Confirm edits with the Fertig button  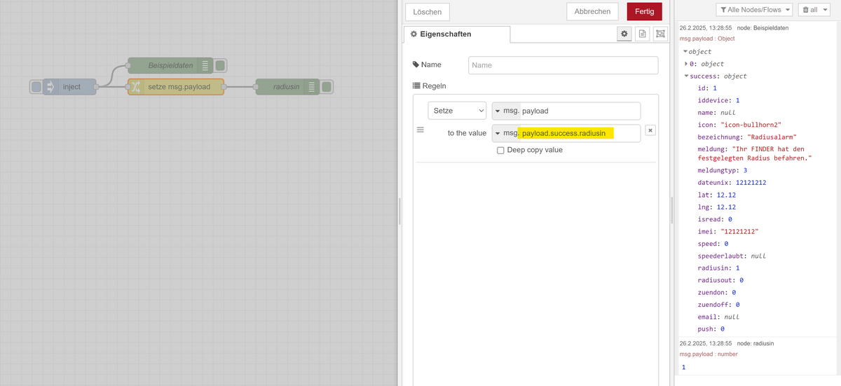click(644, 11)
